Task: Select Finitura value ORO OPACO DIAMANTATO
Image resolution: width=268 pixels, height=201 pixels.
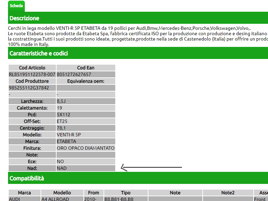Action: [x=86, y=148]
